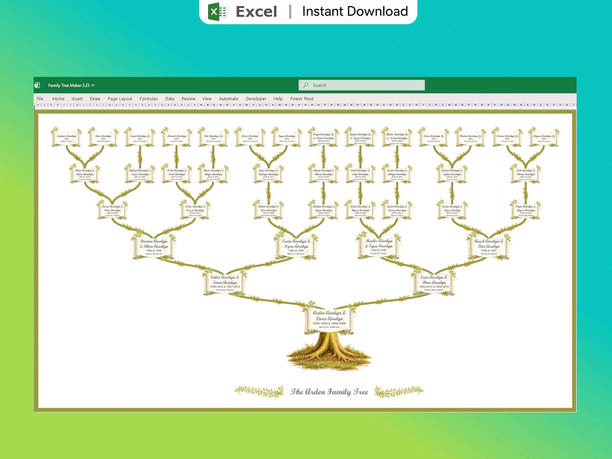Select the Arden Averlyn & Liora Averlyn scroll
612x459 pixels.
point(329,320)
